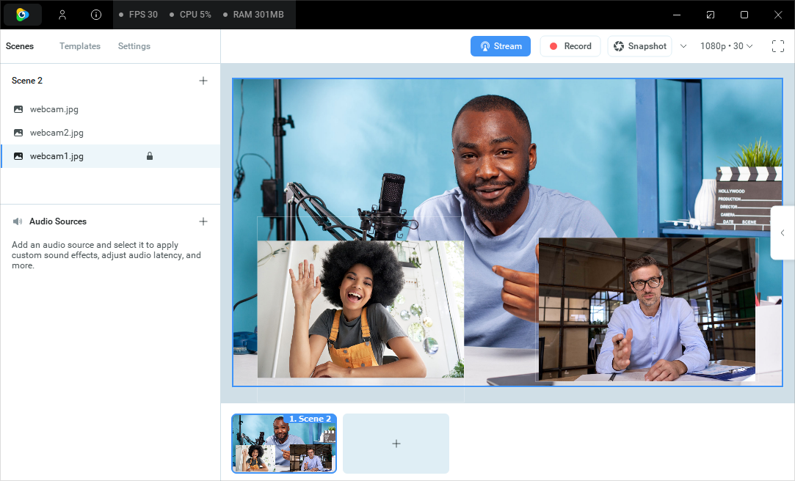The image size is (795, 481).
Task: Click the app logo icon in title bar
Action: pos(23,15)
